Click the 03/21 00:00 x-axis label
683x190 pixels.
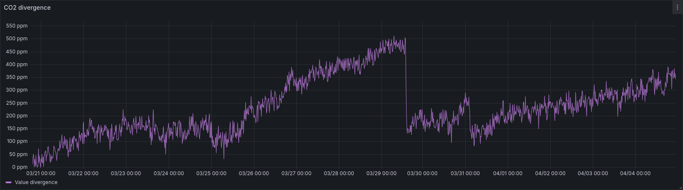tap(41, 173)
